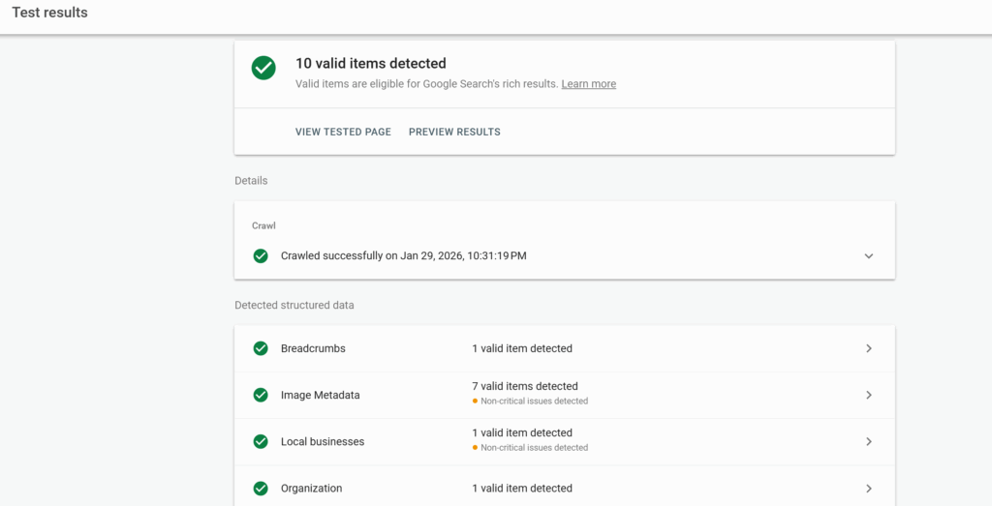992x506 pixels.
Task: Click orange warning dot under Local businesses
Action: 475,448
